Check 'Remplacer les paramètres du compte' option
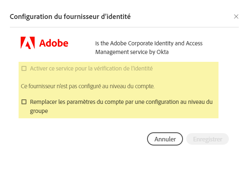The width and height of the screenshot is (247, 169). [24, 102]
